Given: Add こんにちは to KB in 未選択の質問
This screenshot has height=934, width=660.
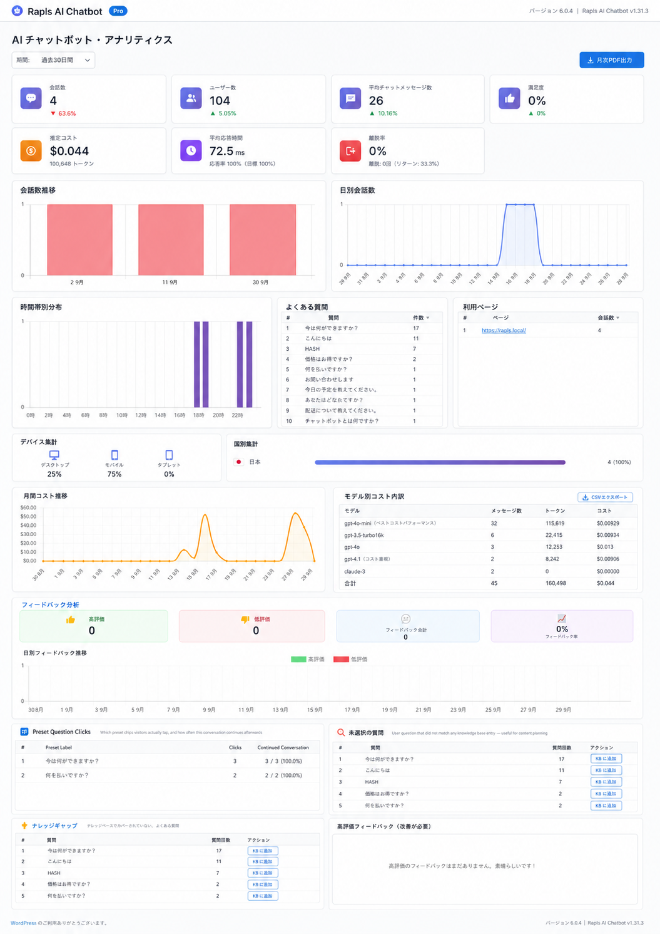Looking at the screenshot, I should 606,771.
